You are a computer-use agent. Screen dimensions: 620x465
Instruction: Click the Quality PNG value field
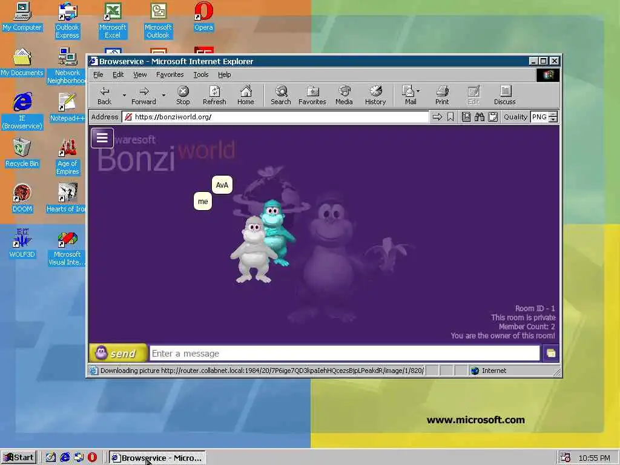539,117
